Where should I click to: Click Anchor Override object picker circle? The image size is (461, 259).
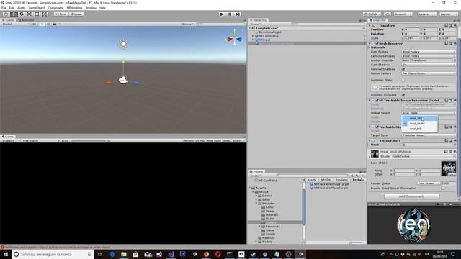pos(455,60)
